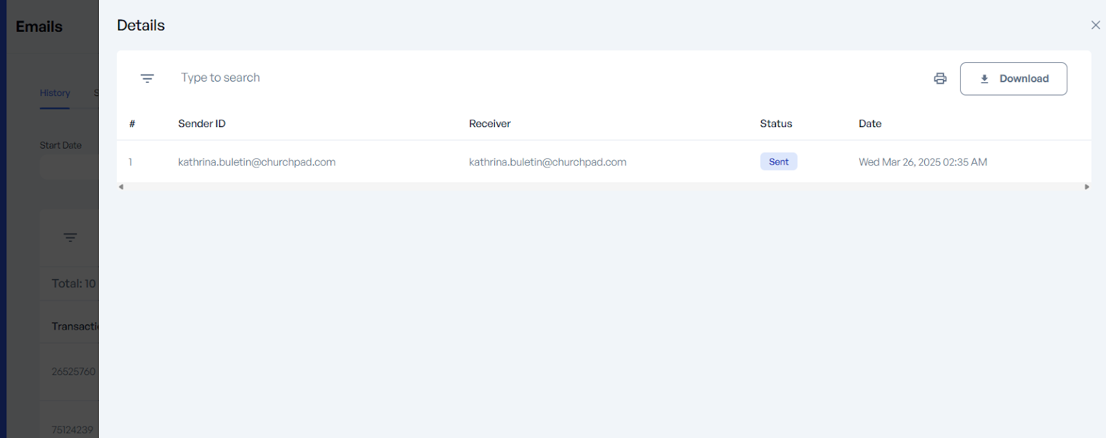
Task: Click the # column header
Action: (132, 124)
